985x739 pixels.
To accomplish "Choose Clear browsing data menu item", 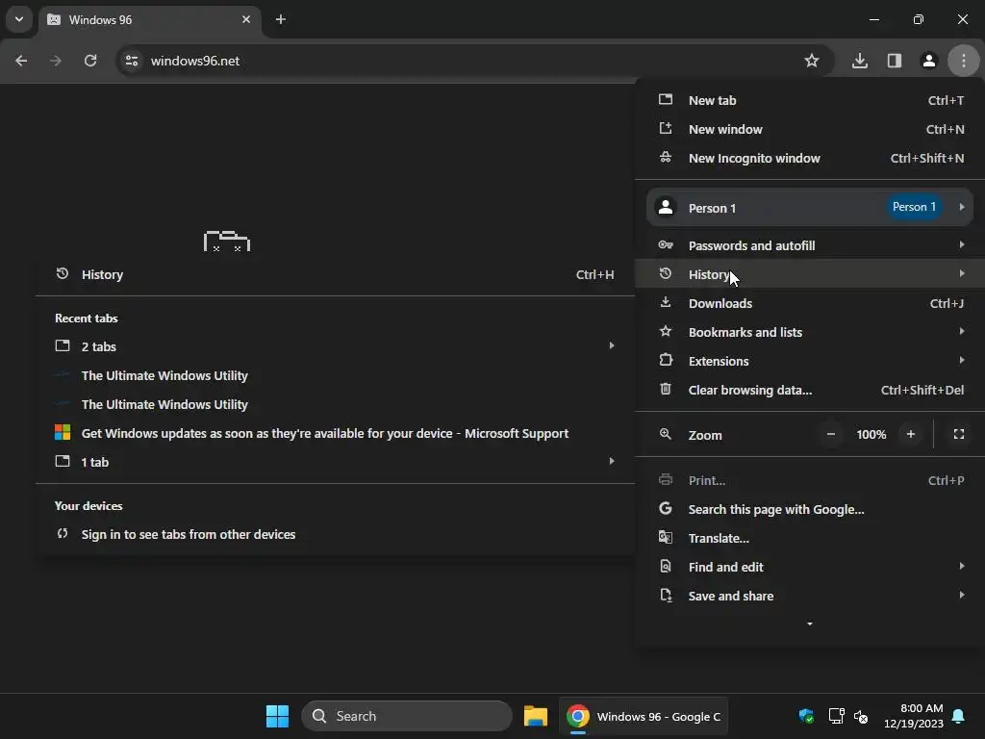I will pyautogui.click(x=810, y=391).
